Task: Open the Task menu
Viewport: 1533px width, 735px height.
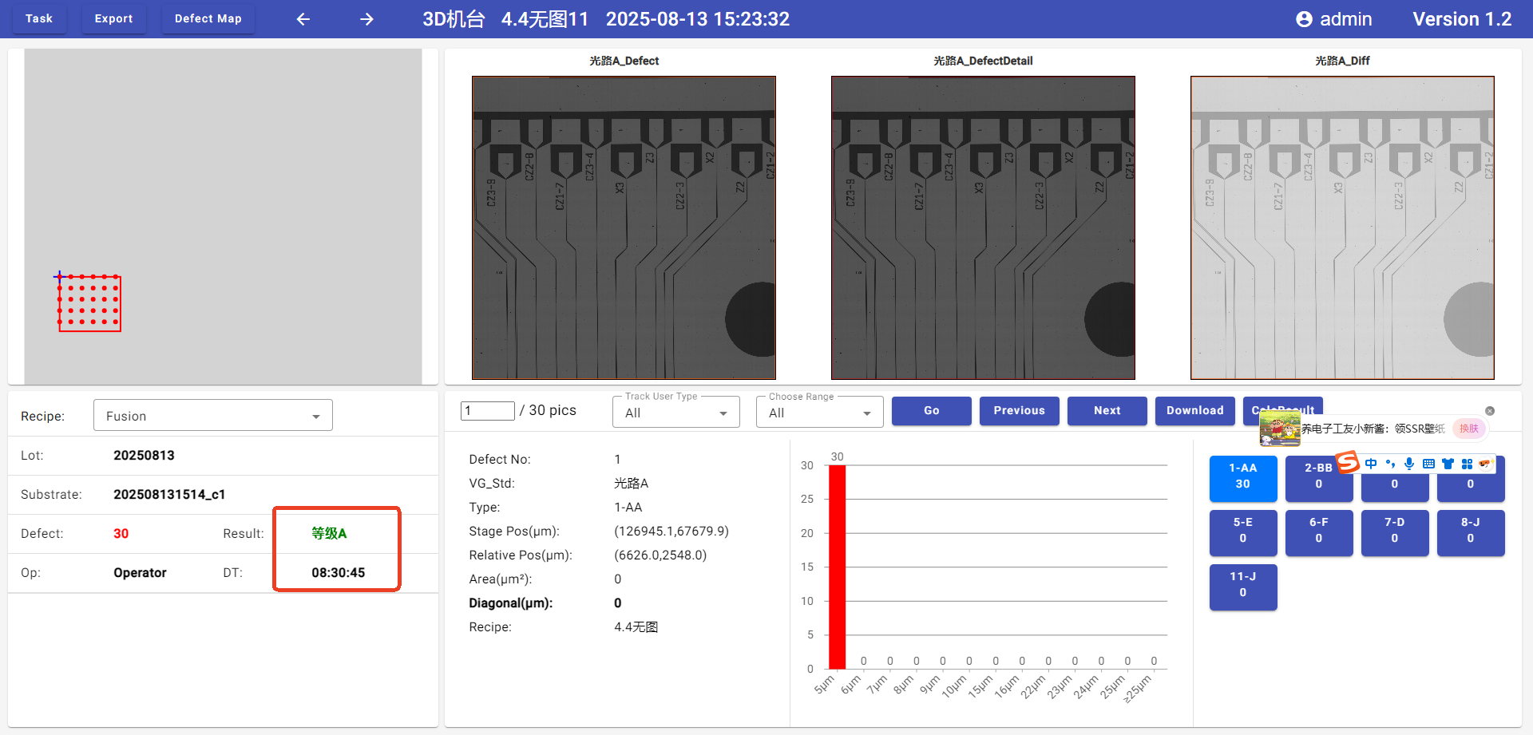Action: coord(38,18)
